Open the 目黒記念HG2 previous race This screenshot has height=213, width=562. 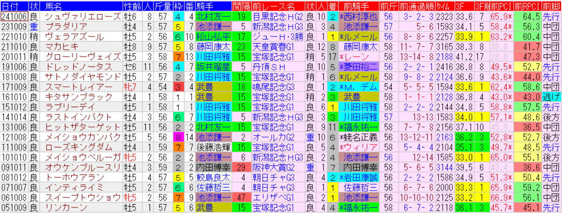pyautogui.click(x=278, y=17)
